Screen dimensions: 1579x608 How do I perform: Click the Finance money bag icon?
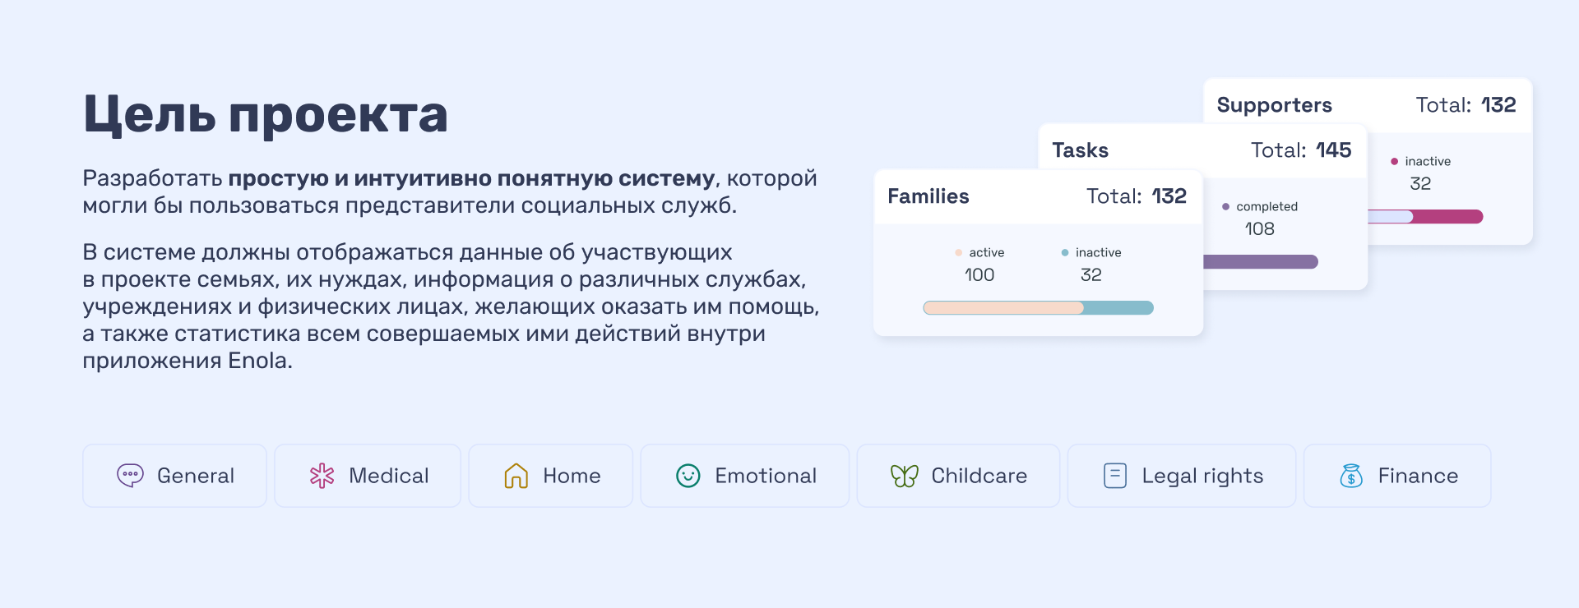1350,476
